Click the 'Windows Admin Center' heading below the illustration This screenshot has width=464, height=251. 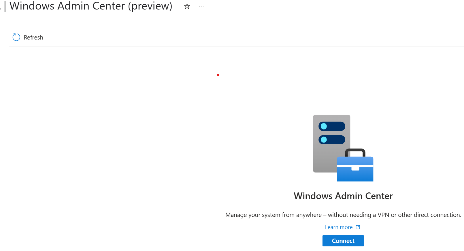click(x=343, y=196)
